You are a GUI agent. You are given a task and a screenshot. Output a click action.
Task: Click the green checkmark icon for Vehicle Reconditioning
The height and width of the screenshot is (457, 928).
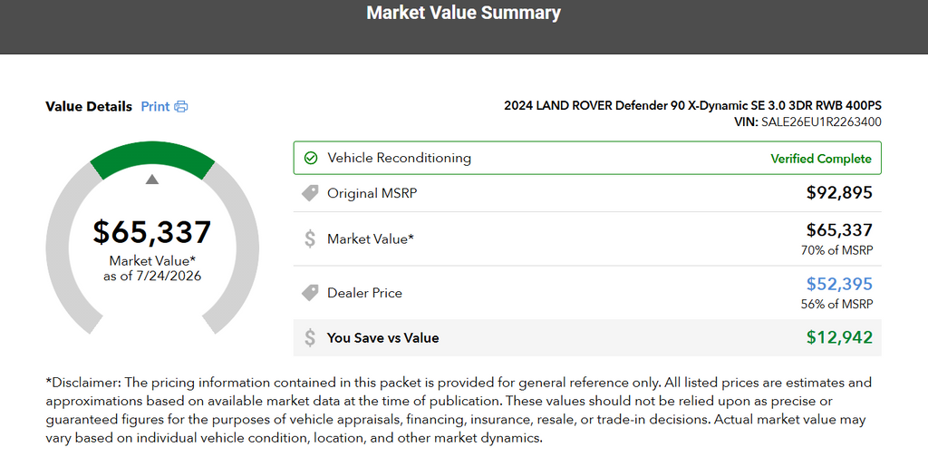coord(310,158)
